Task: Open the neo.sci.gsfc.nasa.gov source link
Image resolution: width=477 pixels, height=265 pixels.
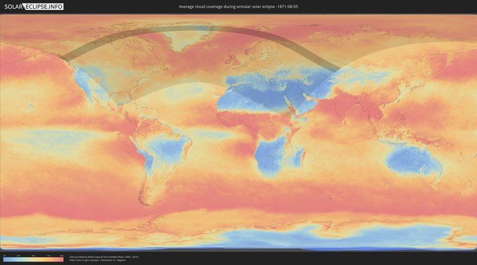Action: (86, 260)
